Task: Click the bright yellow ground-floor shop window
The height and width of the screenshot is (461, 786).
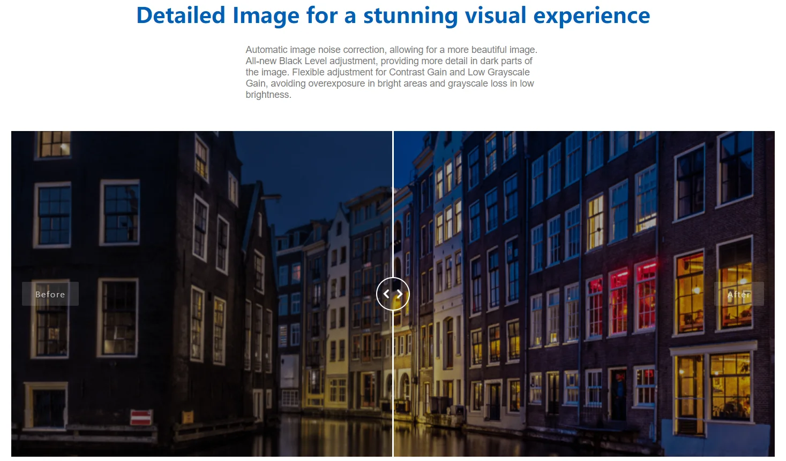Action: point(730,385)
